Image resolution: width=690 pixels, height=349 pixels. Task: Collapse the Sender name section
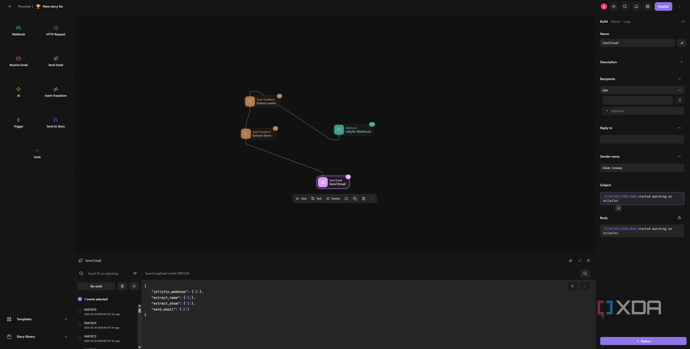679,157
